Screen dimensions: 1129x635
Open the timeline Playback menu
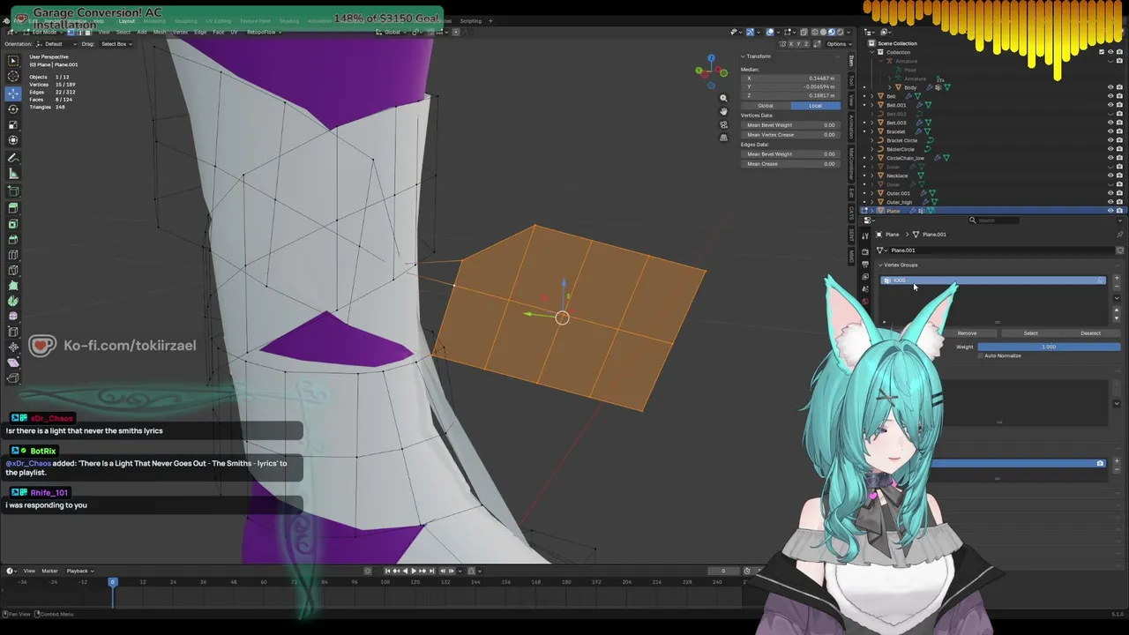pyautogui.click(x=79, y=571)
